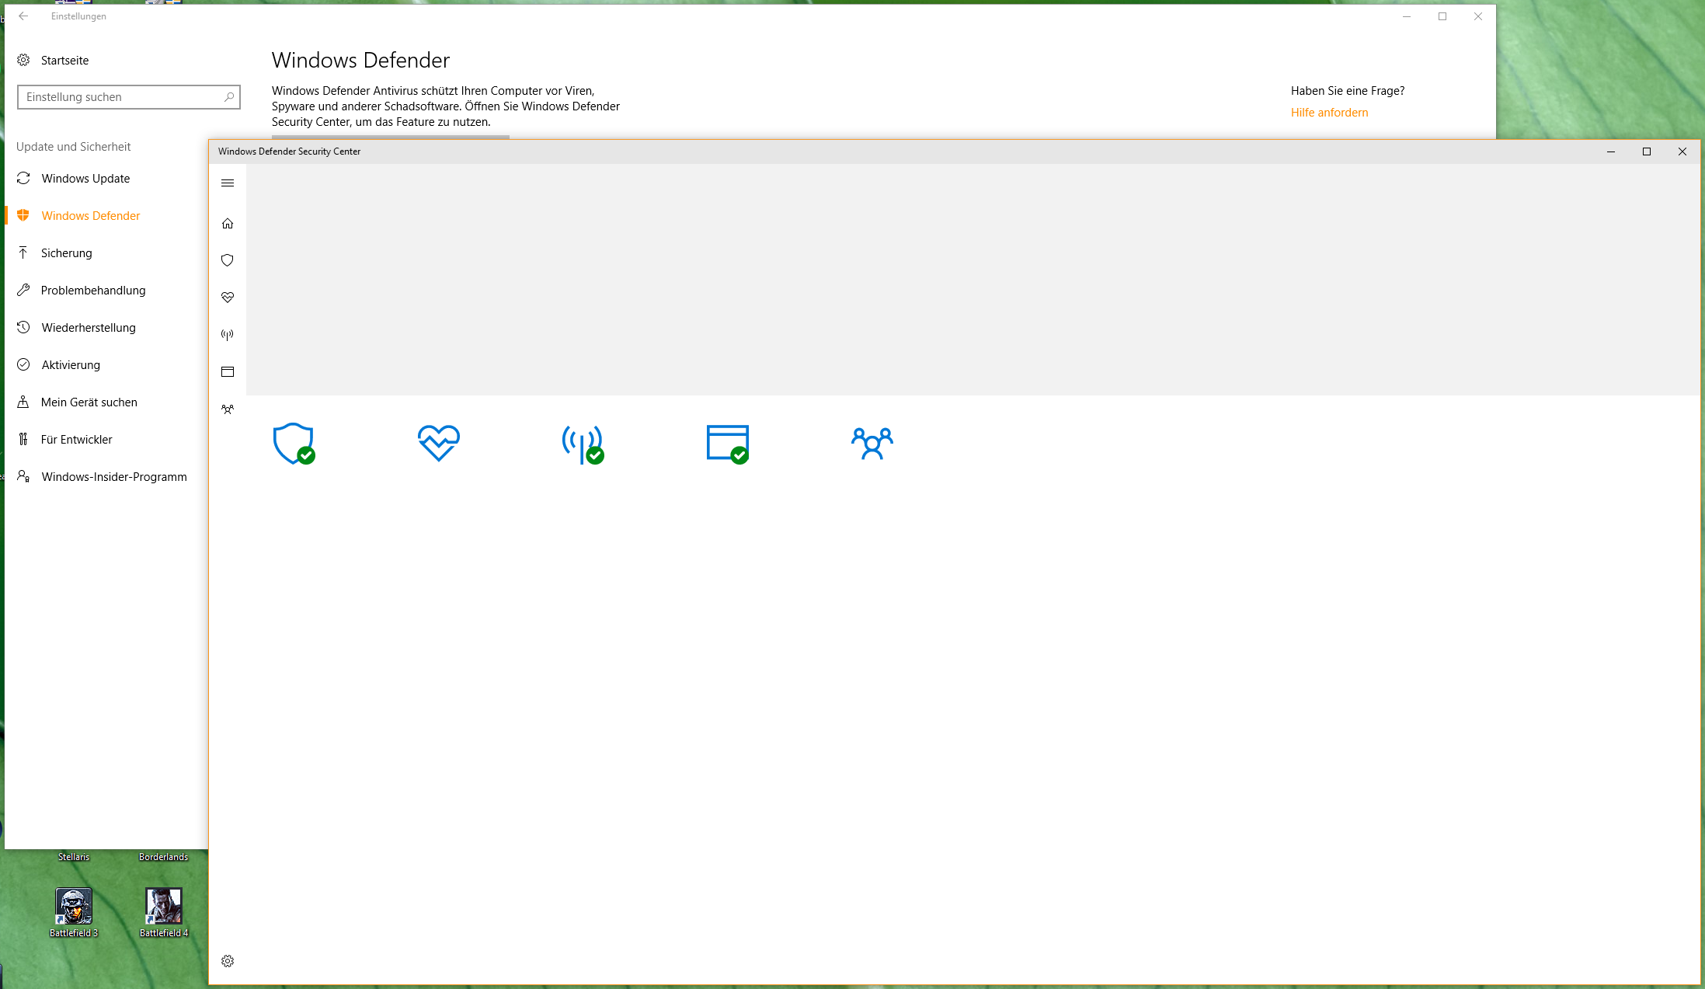Image resolution: width=1705 pixels, height=989 pixels.
Task: Click the Home icon in Defender sidebar
Action: click(x=228, y=224)
